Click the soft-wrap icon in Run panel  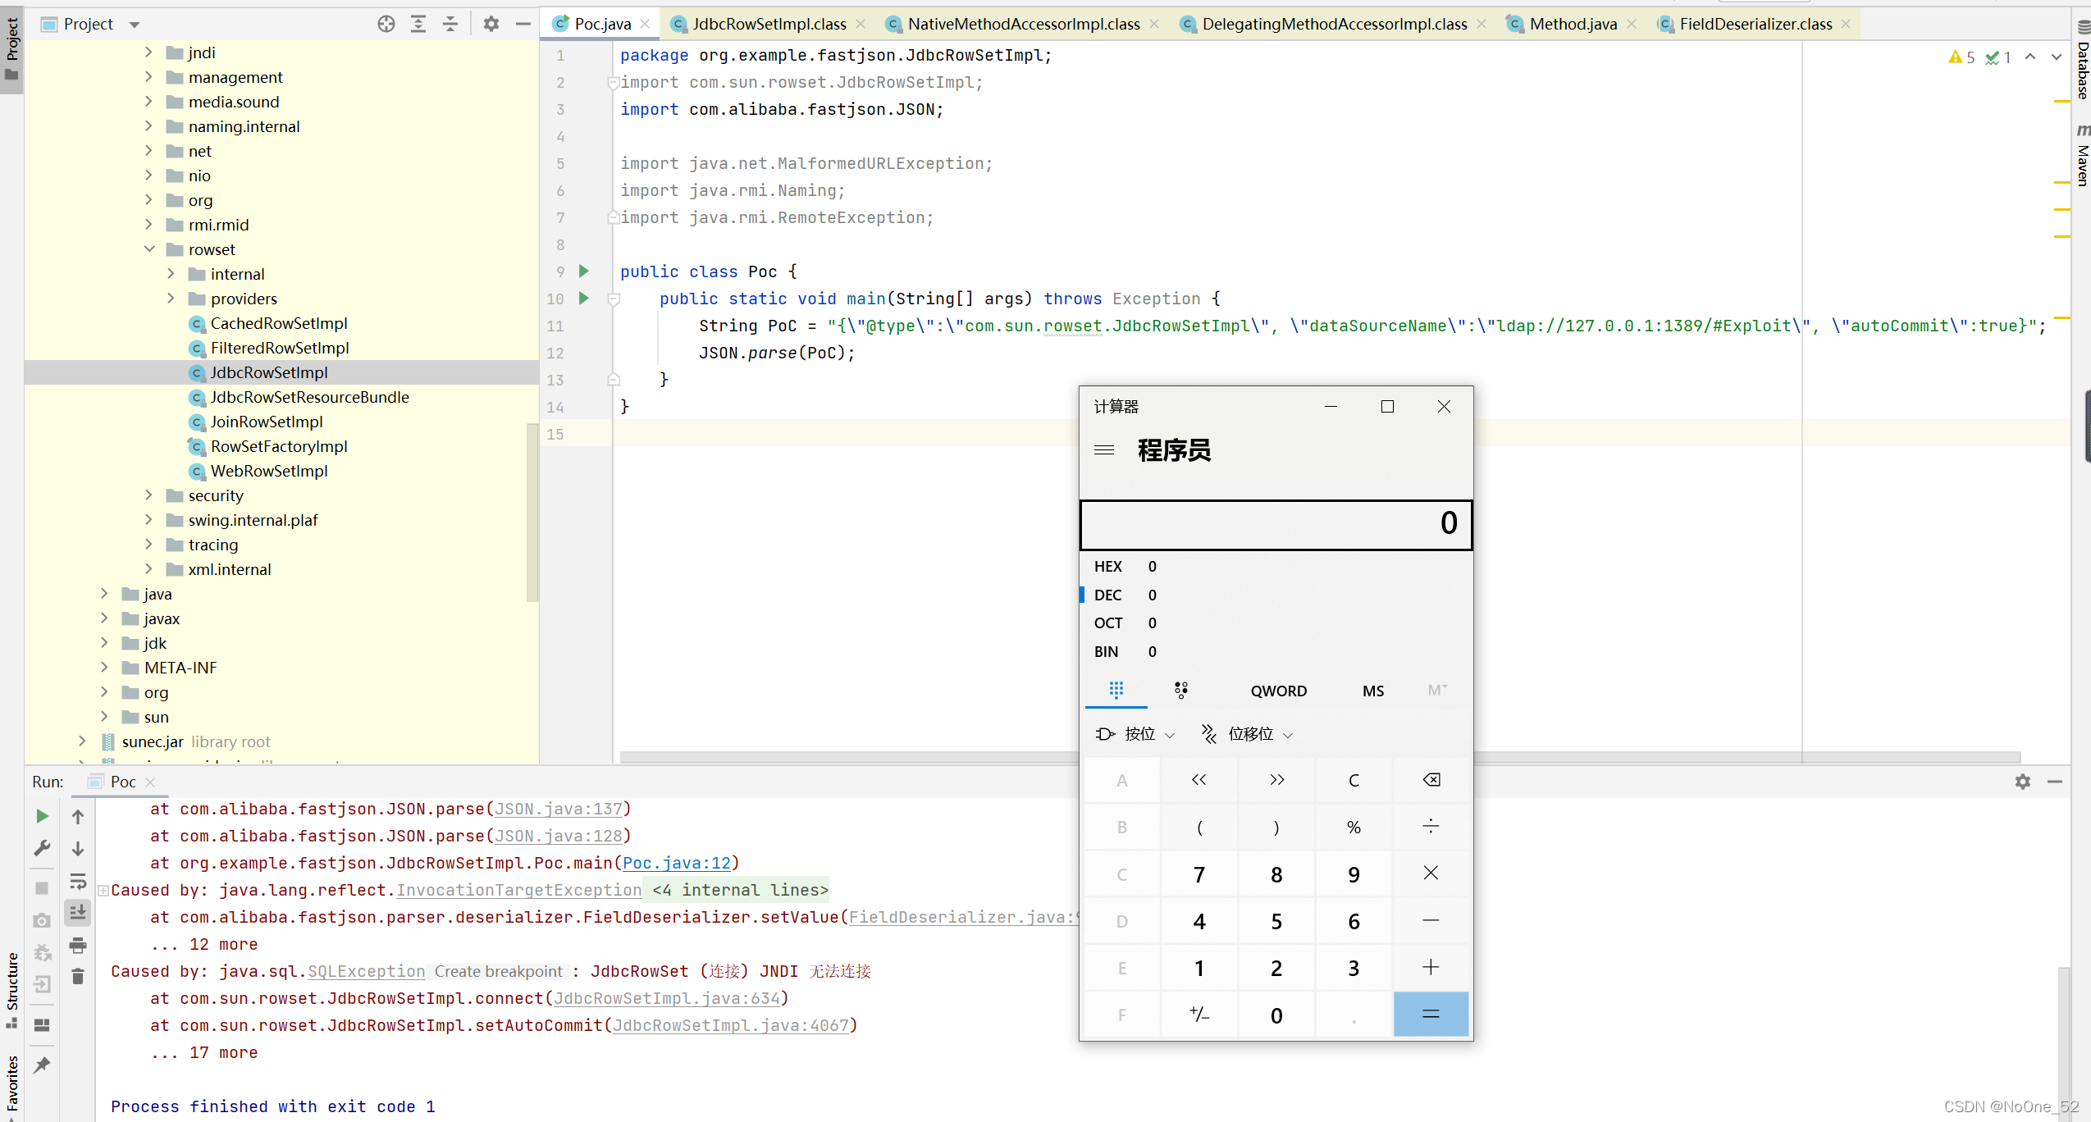tap(78, 882)
